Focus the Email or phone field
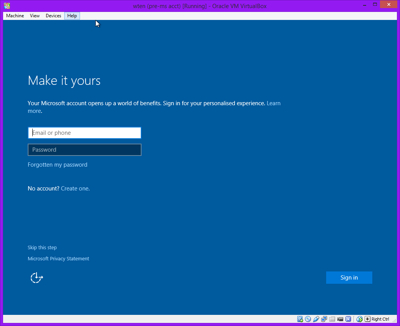Image resolution: width=400 pixels, height=326 pixels. point(85,133)
